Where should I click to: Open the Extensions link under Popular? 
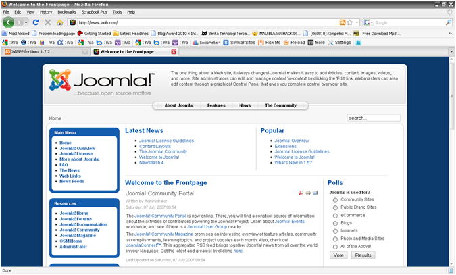click(x=285, y=146)
